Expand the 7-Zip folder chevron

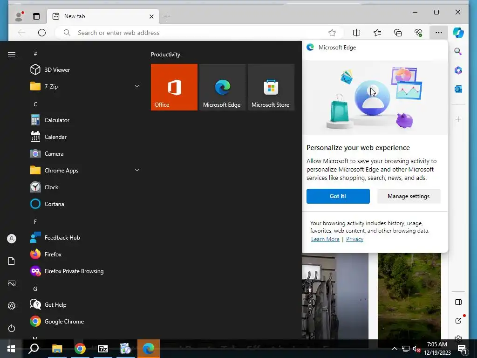click(x=137, y=86)
